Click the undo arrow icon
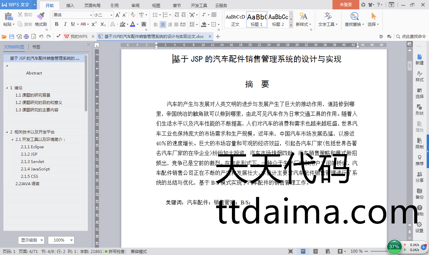The width and height of the screenshot is (429, 255). coord(41,37)
